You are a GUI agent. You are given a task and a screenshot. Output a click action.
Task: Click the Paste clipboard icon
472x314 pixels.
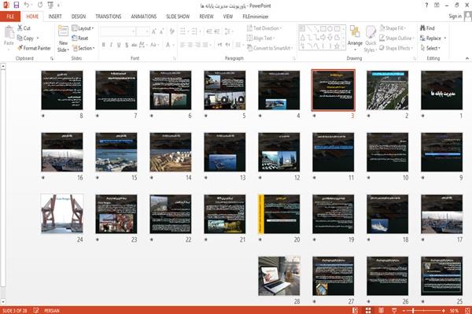click(x=9, y=32)
